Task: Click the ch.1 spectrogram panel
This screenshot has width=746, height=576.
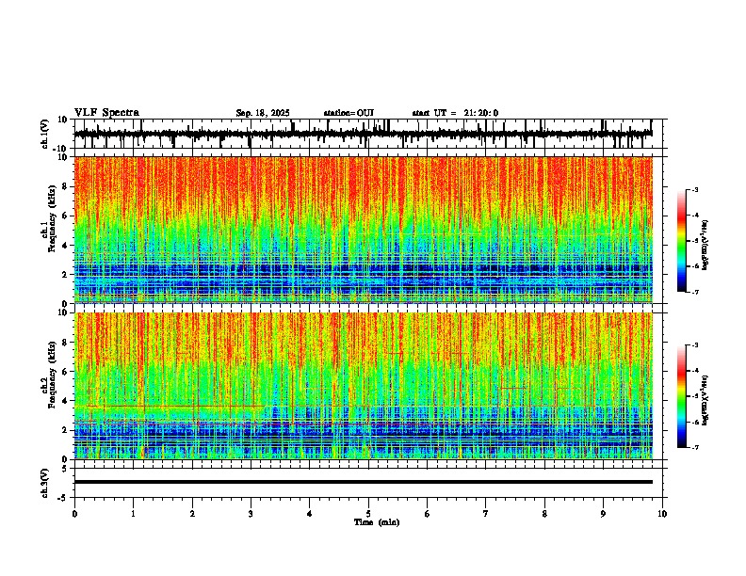Action: (x=364, y=230)
